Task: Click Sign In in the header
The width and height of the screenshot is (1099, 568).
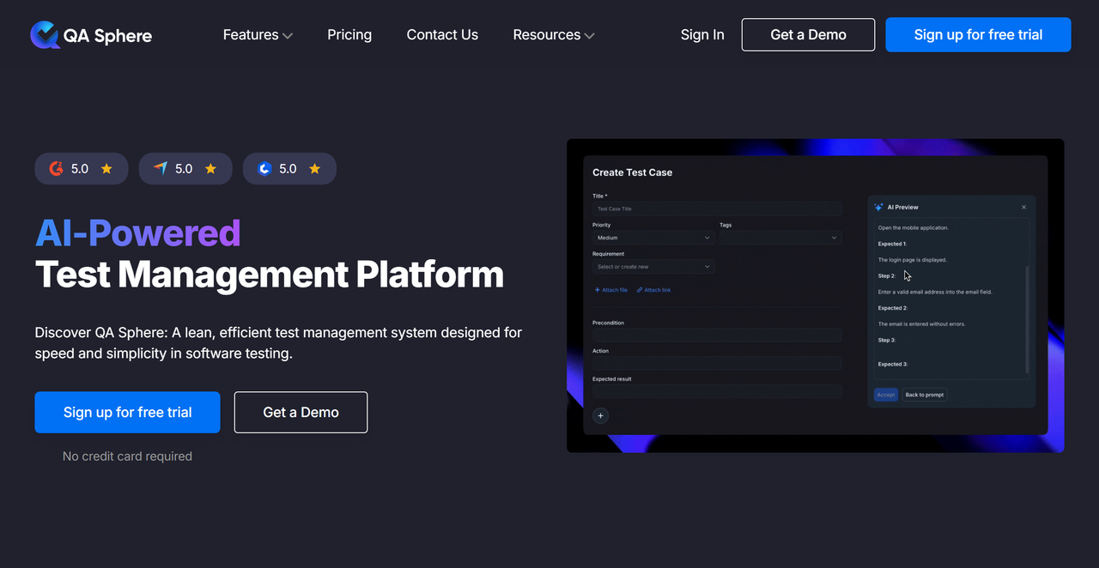Action: (702, 35)
